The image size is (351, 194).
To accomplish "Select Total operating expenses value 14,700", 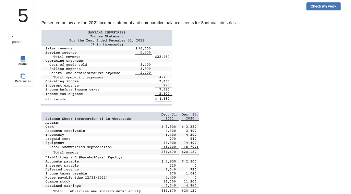I will coord(164,77).
